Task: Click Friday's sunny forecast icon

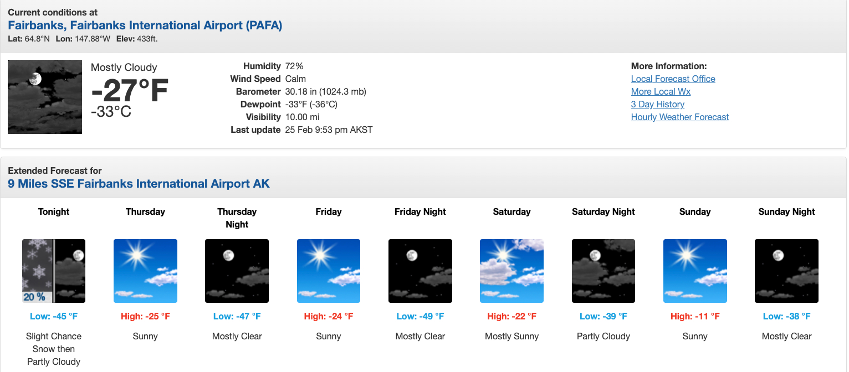Action: (x=329, y=271)
